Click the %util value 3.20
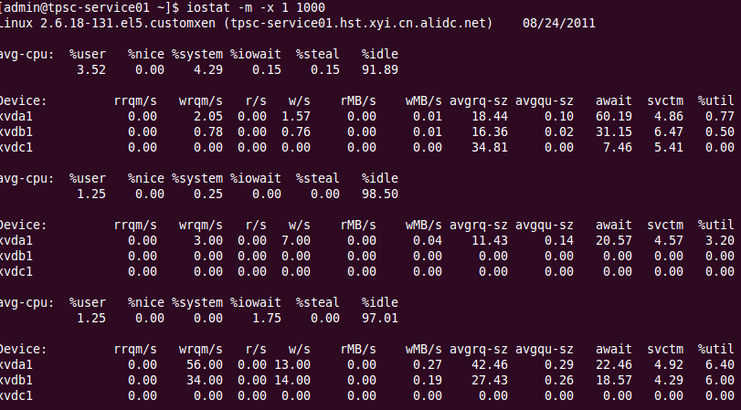The width and height of the screenshot is (741, 410). (720, 240)
